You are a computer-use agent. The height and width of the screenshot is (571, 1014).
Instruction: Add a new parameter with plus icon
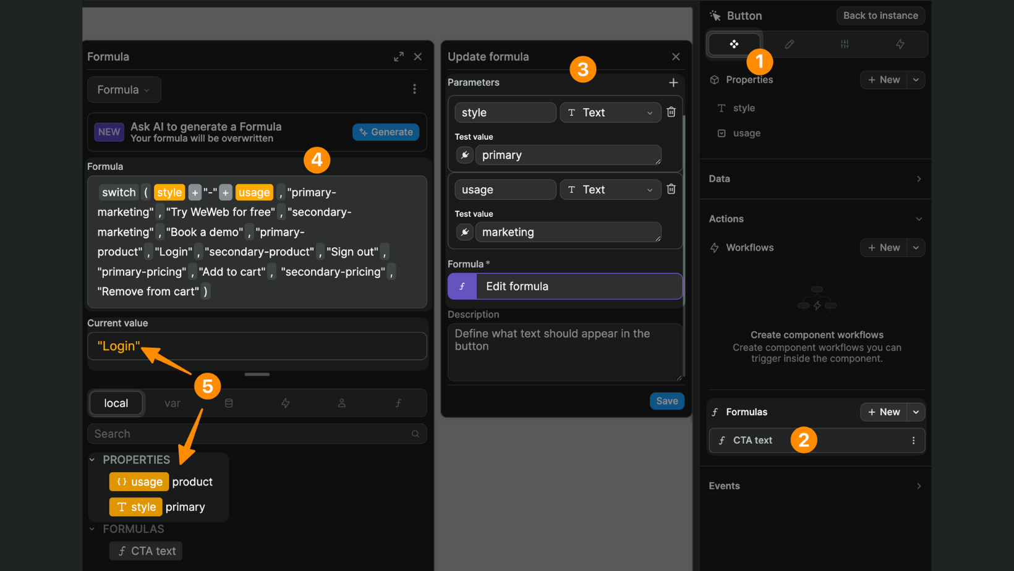pos(673,83)
